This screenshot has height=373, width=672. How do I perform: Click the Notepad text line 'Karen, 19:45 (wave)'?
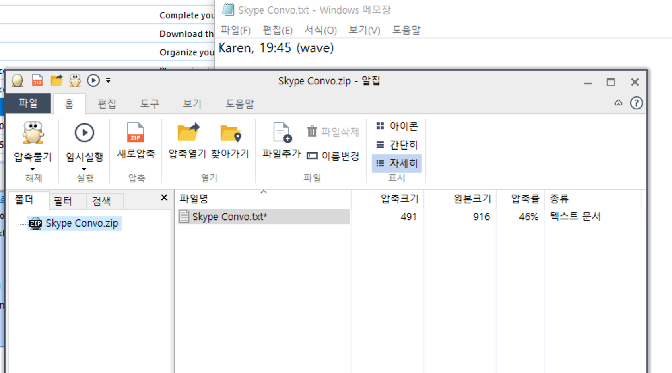276,48
